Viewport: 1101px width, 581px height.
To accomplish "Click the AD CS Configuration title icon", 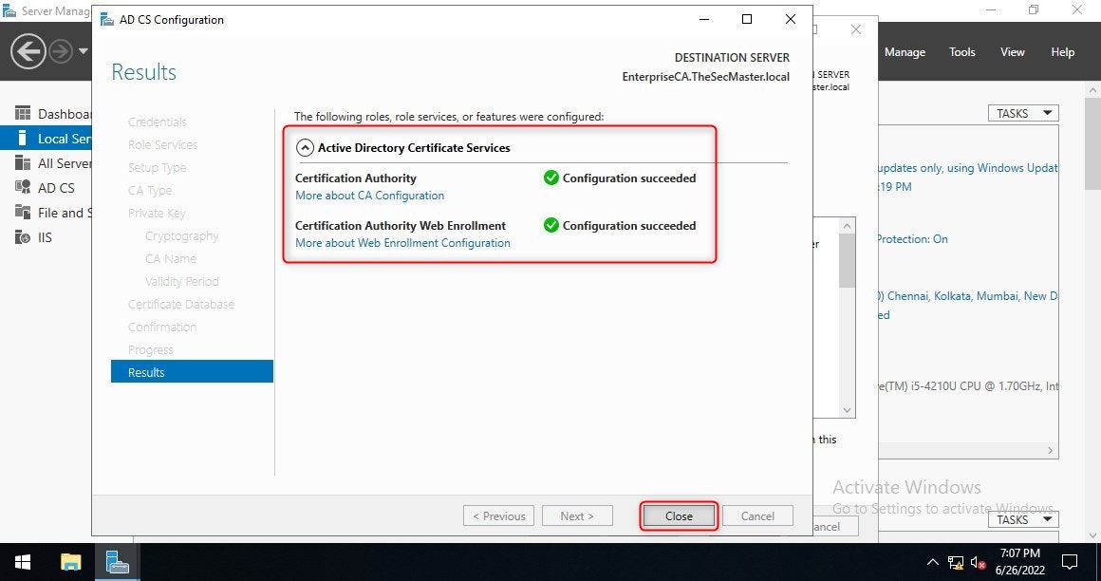I will point(106,20).
